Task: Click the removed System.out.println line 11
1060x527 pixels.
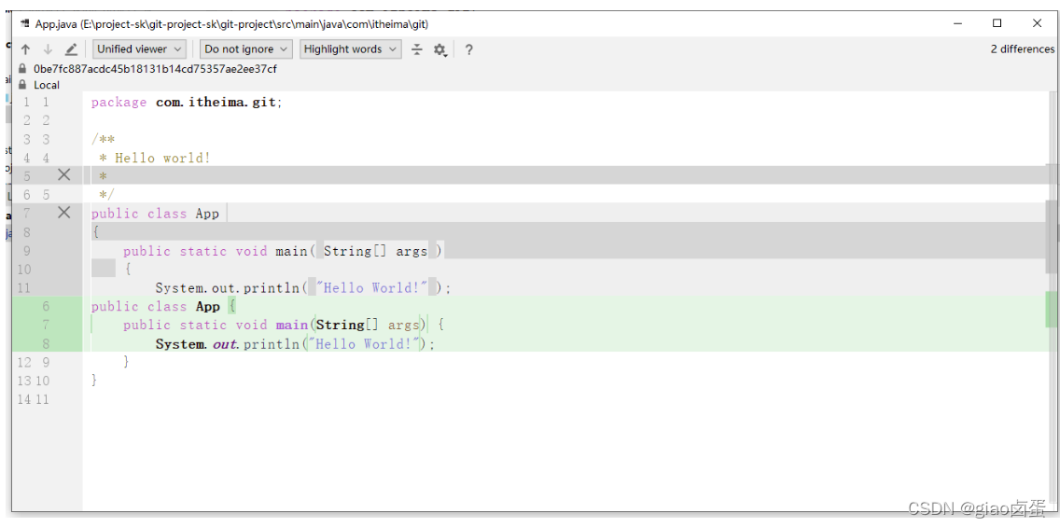Action: (303, 288)
